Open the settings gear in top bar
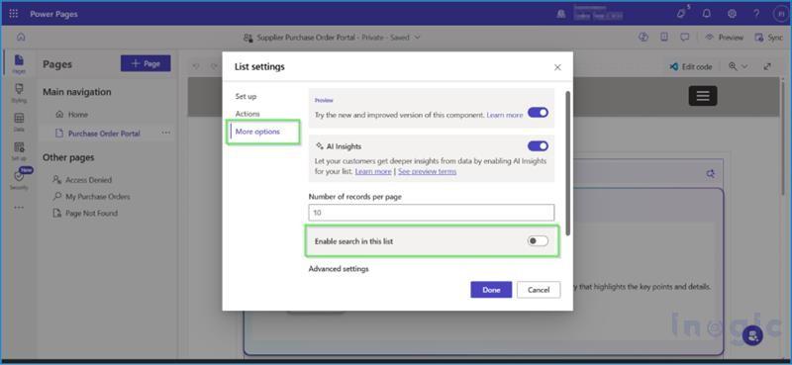Viewport: 792px width, 365px height. tap(732, 14)
